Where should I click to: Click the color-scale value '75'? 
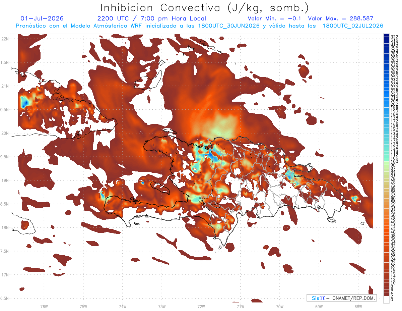pyautogui.click(x=393, y=182)
